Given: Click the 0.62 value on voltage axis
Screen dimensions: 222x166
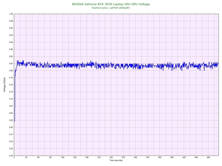Looking at the screenshot, I should (x=11, y=120).
